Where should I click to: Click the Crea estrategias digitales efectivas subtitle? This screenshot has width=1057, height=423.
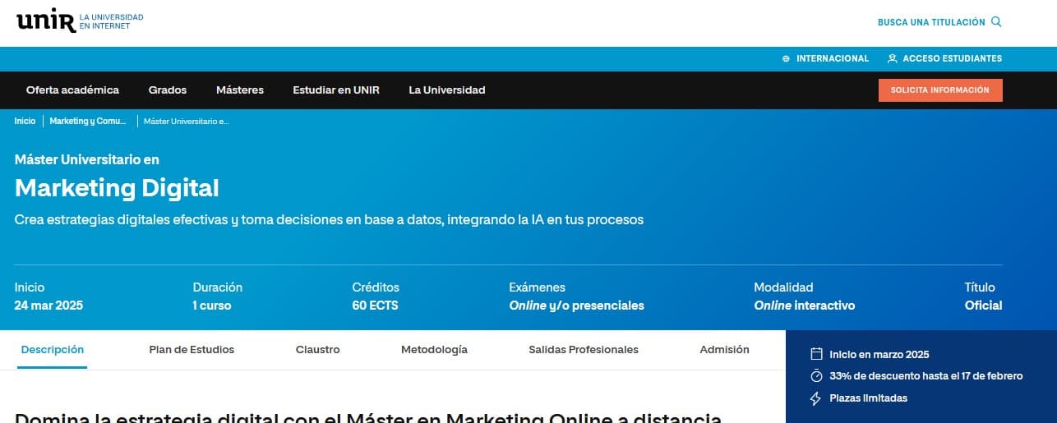(329, 220)
